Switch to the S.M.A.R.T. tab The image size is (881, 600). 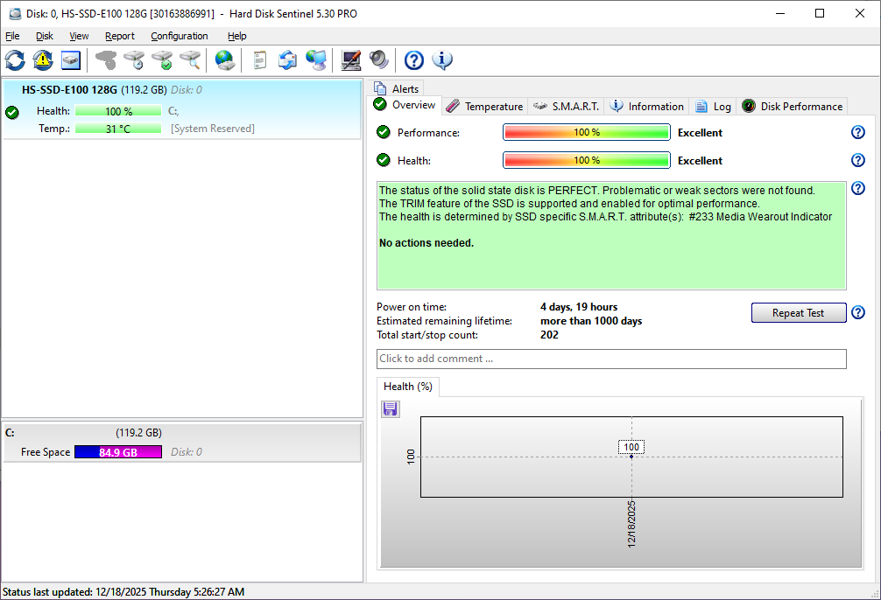click(x=567, y=107)
